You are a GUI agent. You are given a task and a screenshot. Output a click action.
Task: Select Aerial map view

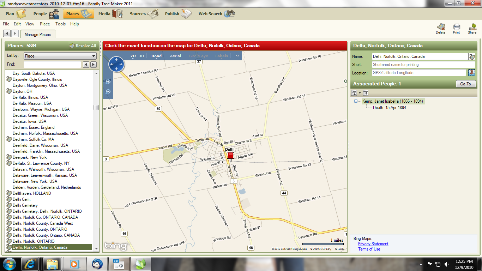pyautogui.click(x=175, y=56)
